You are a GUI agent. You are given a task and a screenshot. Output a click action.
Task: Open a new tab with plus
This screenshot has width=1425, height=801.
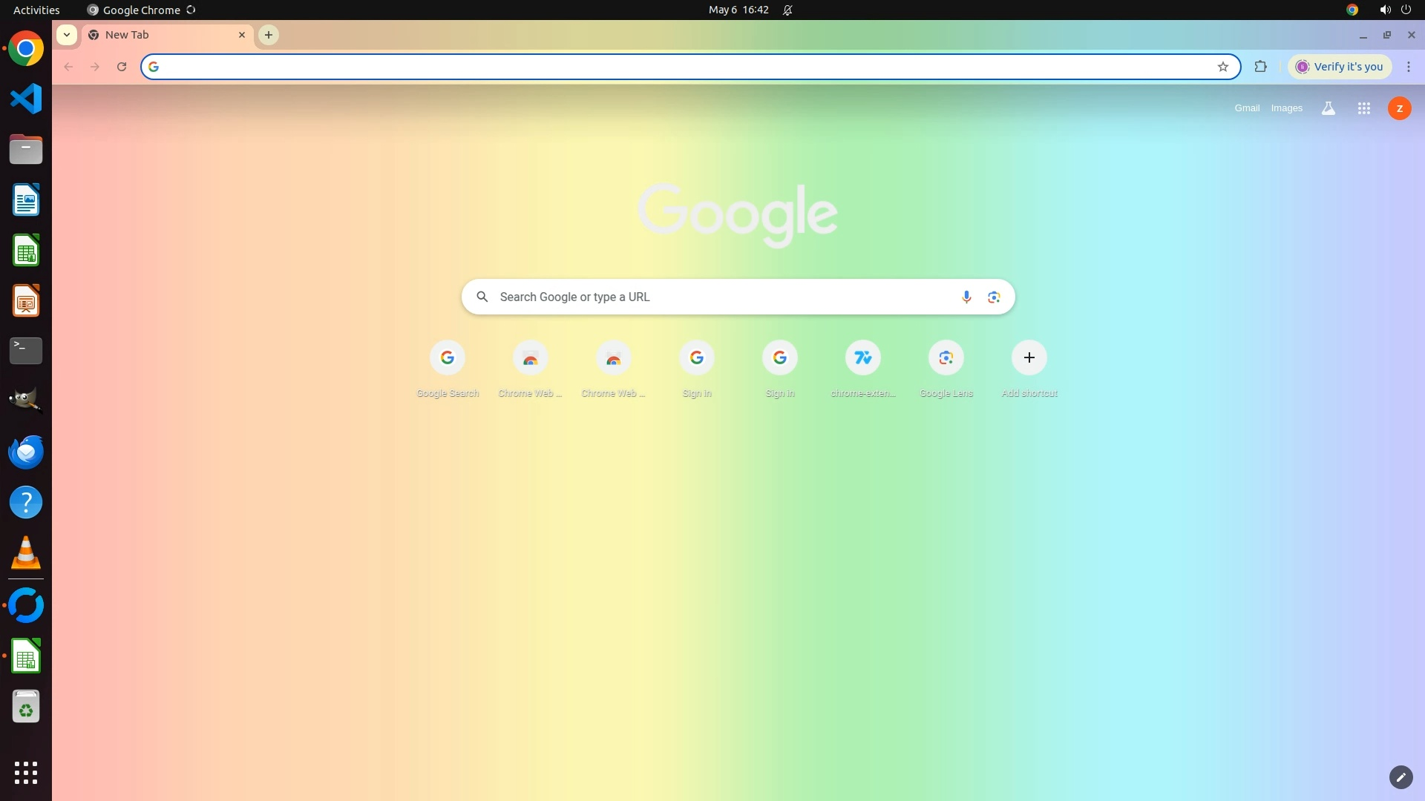coord(269,35)
